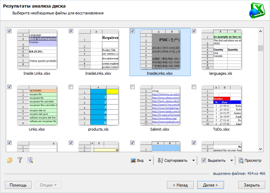Expand the Выделить dropdown arrow
270x193 pixels.
pyautogui.click(x=232, y=160)
